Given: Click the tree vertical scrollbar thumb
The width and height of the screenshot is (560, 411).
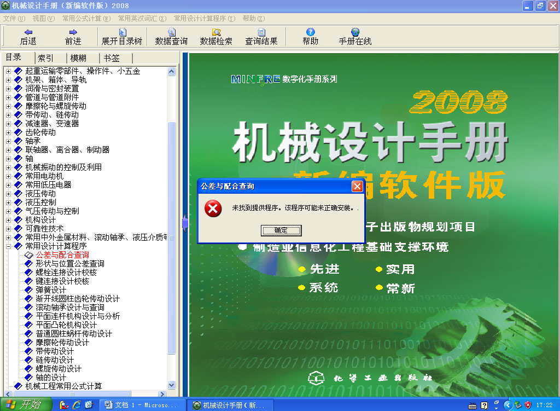Looking at the screenshot, I should coord(171,238).
